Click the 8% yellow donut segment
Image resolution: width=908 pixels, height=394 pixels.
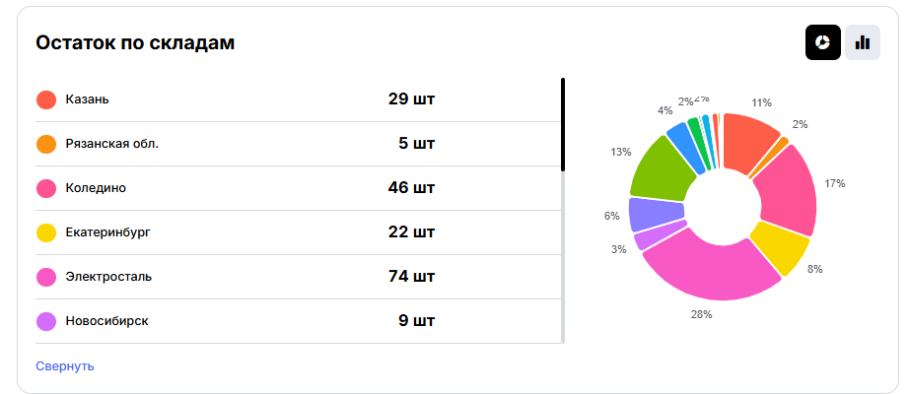click(x=781, y=246)
